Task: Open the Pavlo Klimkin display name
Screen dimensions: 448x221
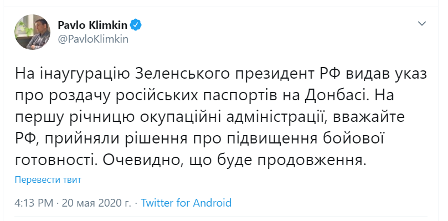Action: tap(92, 25)
